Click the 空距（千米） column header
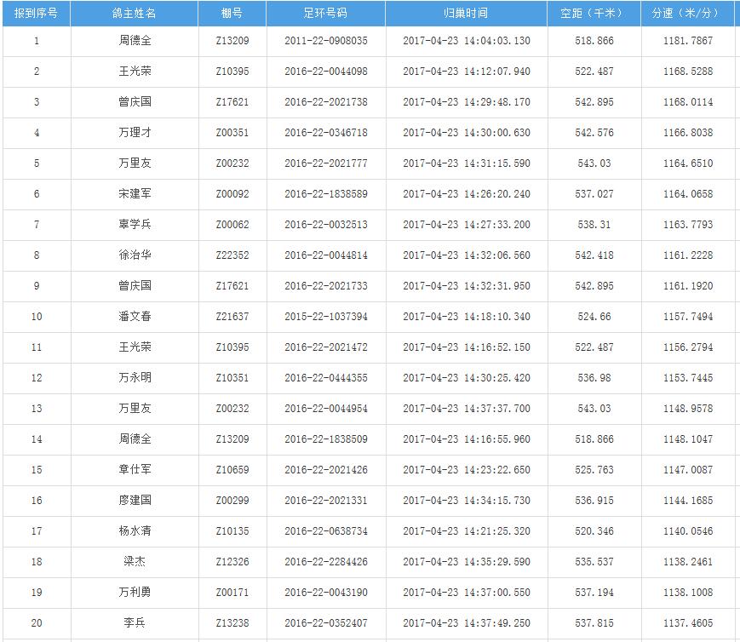Viewport: 740px width, 642px height. (x=594, y=14)
